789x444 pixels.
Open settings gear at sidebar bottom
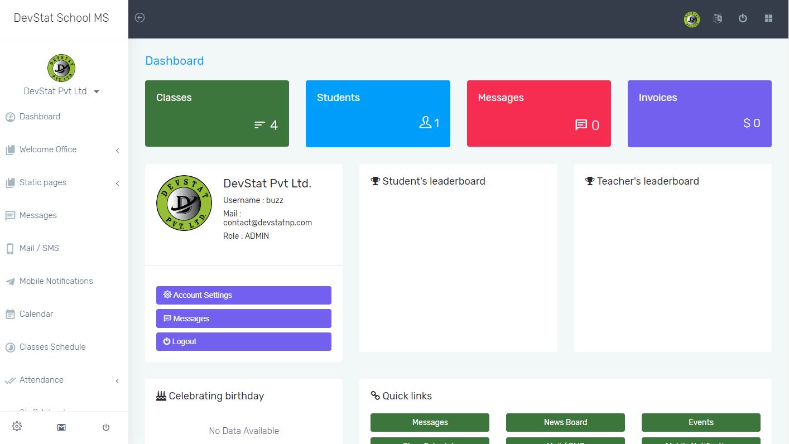tap(17, 427)
